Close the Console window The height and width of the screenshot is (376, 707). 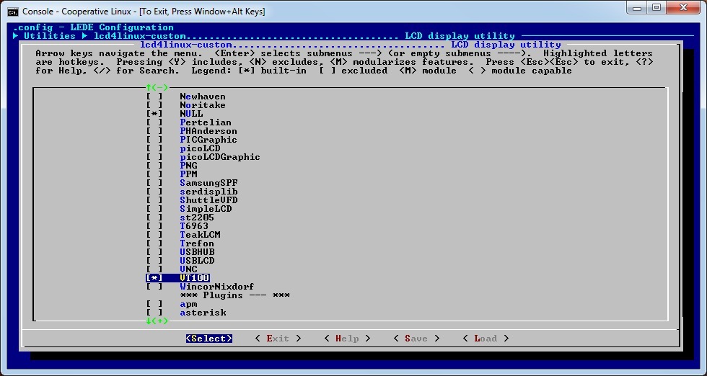tap(683, 8)
